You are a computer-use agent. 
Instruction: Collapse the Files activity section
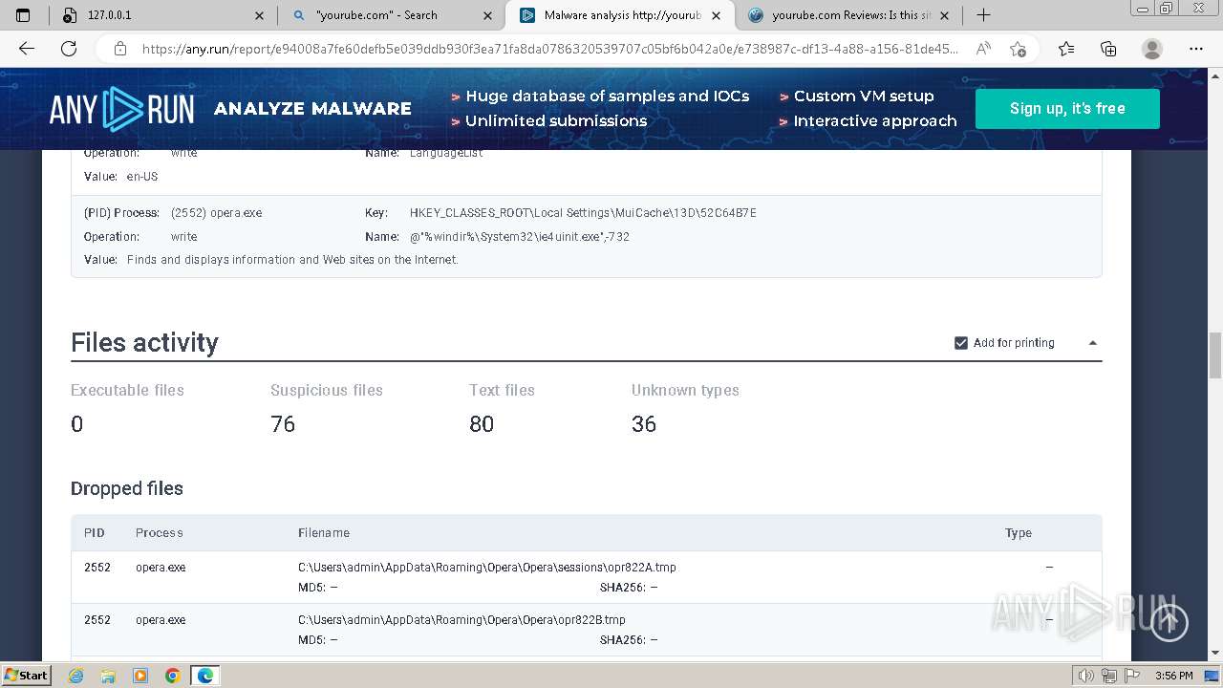tap(1093, 343)
